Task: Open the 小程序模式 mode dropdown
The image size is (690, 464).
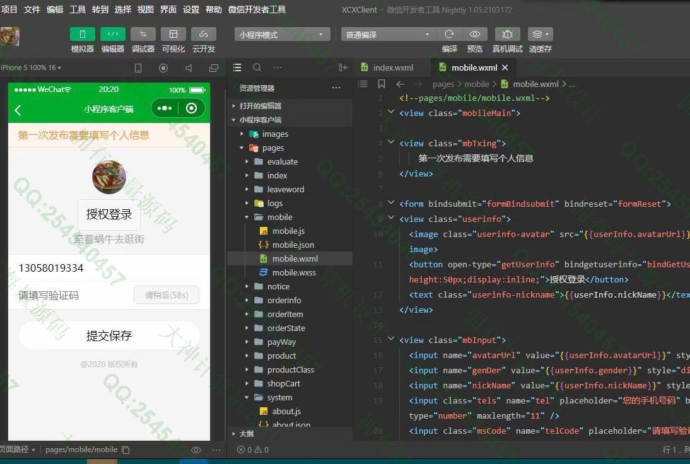Action: pos(282,34)
